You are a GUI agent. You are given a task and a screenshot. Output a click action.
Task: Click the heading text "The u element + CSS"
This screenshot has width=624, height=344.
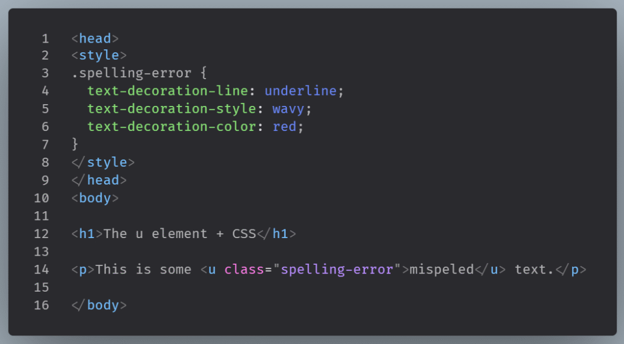[x=180, y=233]
